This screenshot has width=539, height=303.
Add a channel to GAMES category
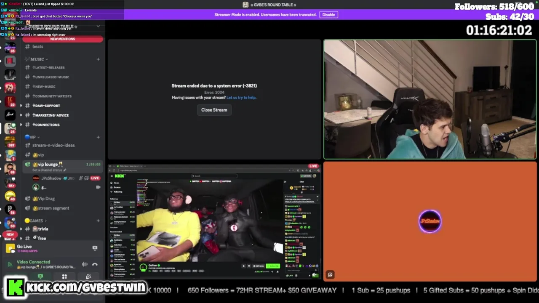[98, 221]
